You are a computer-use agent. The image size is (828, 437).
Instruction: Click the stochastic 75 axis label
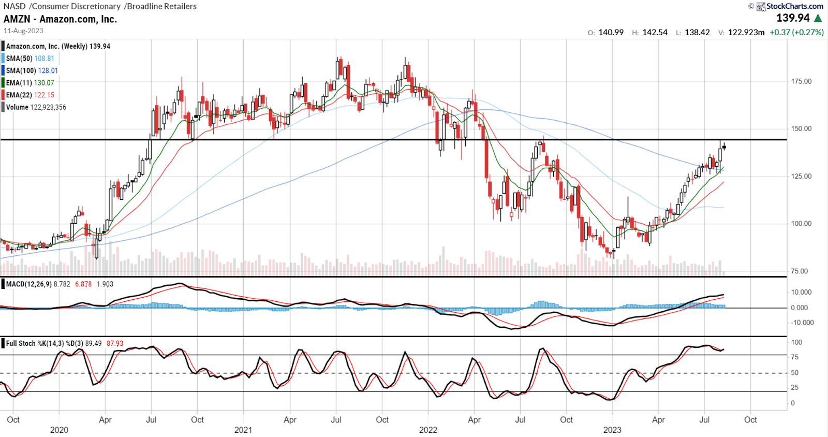click(794, 357)
